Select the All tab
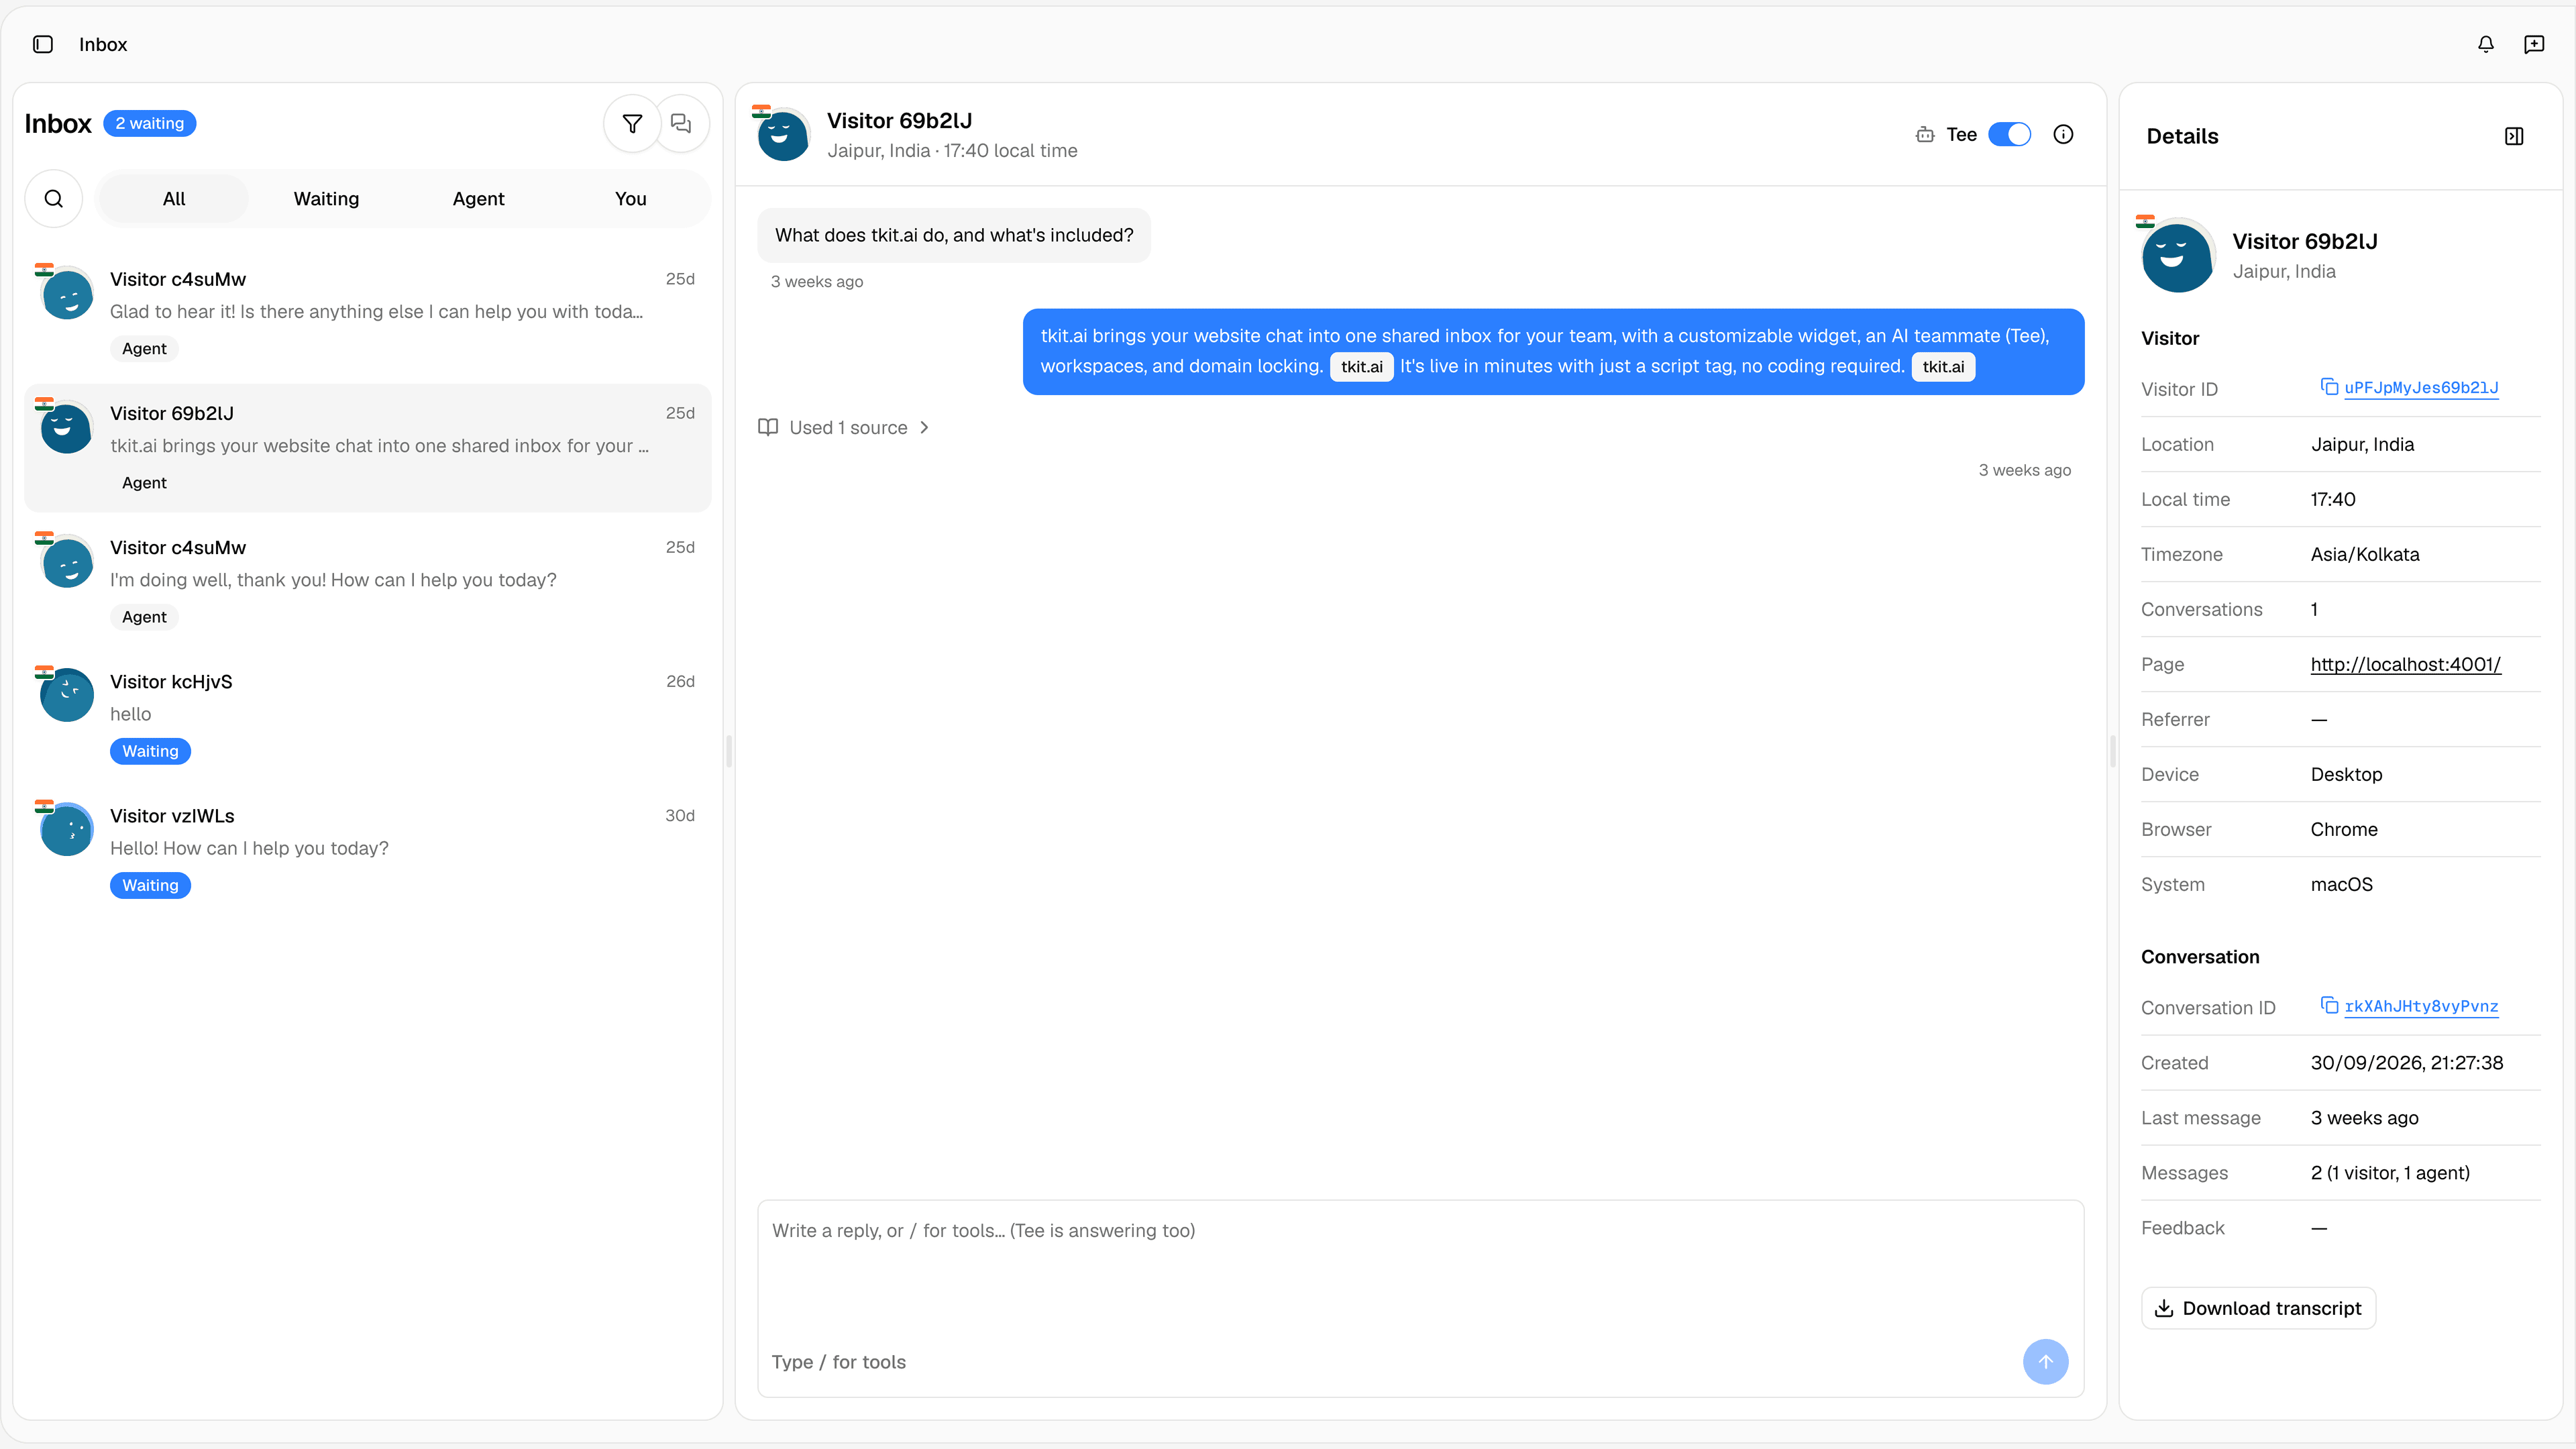Image resolution: width=2576 pixels, height=1449 pixels. pos(174,199)
